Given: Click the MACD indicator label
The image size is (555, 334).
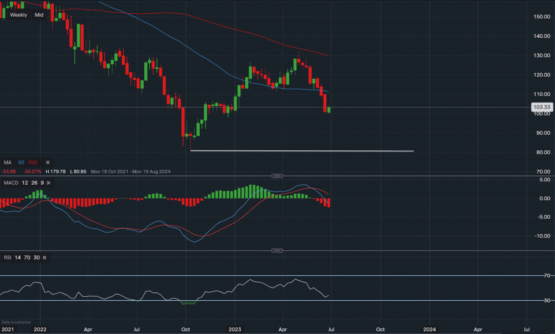Looking at the screenshot, I should (x=9, y=183).
